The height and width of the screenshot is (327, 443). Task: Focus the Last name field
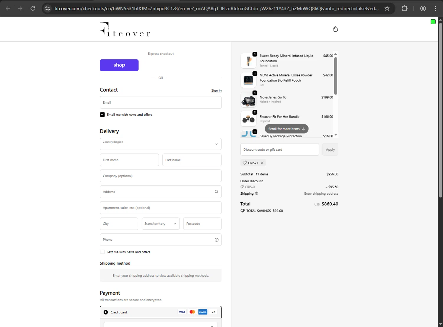(192, 160)
